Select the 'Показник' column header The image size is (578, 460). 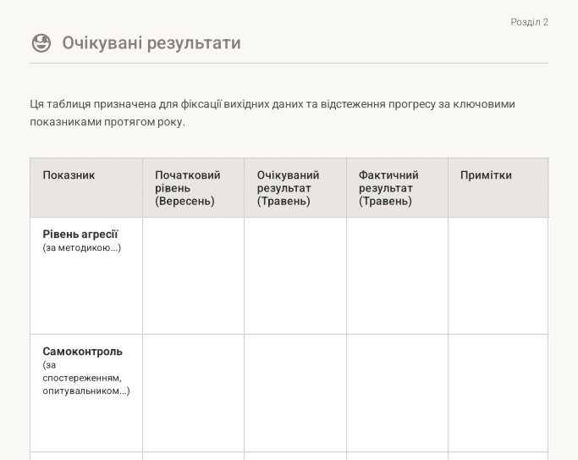[x=86, y=188]
